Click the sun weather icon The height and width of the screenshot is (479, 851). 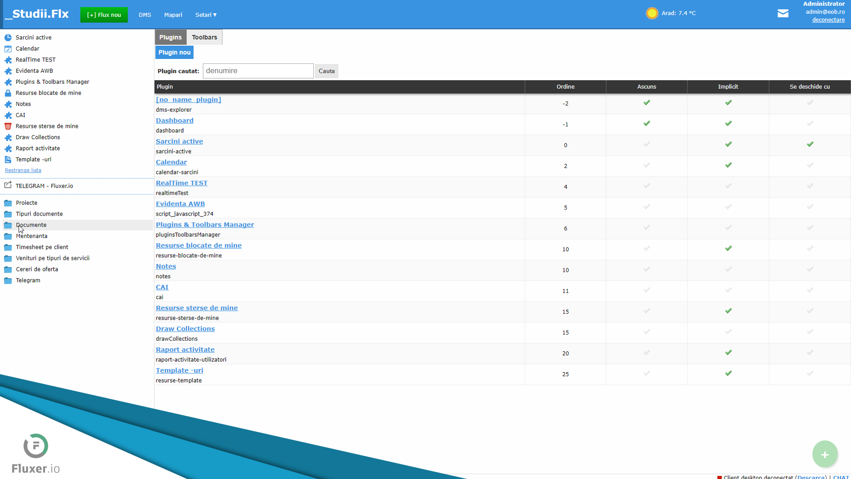coord(652,13)
